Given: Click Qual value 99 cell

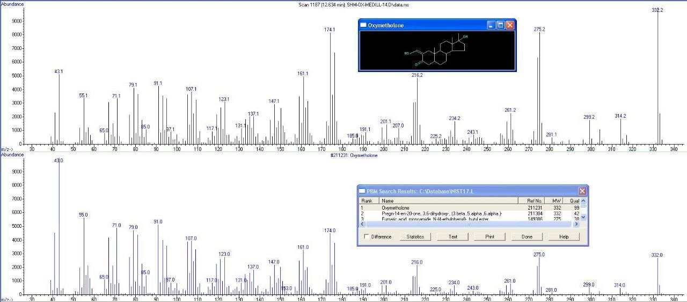Looking at the screenshot, I should (576, 207).
